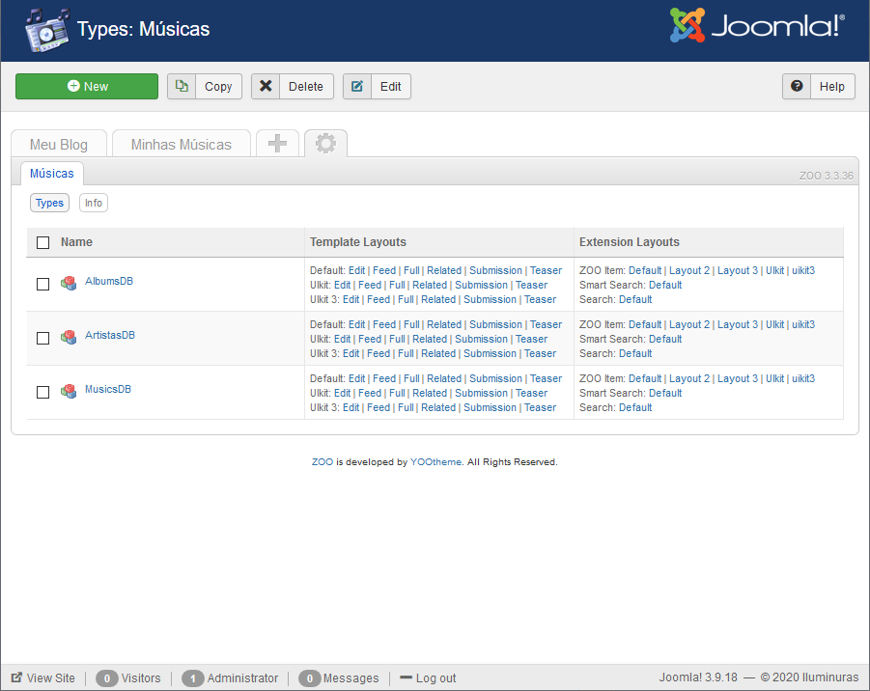Screen dimensions: 870x691
Task: Click the music app icon beside Types: Músicas
Action: 45,29
